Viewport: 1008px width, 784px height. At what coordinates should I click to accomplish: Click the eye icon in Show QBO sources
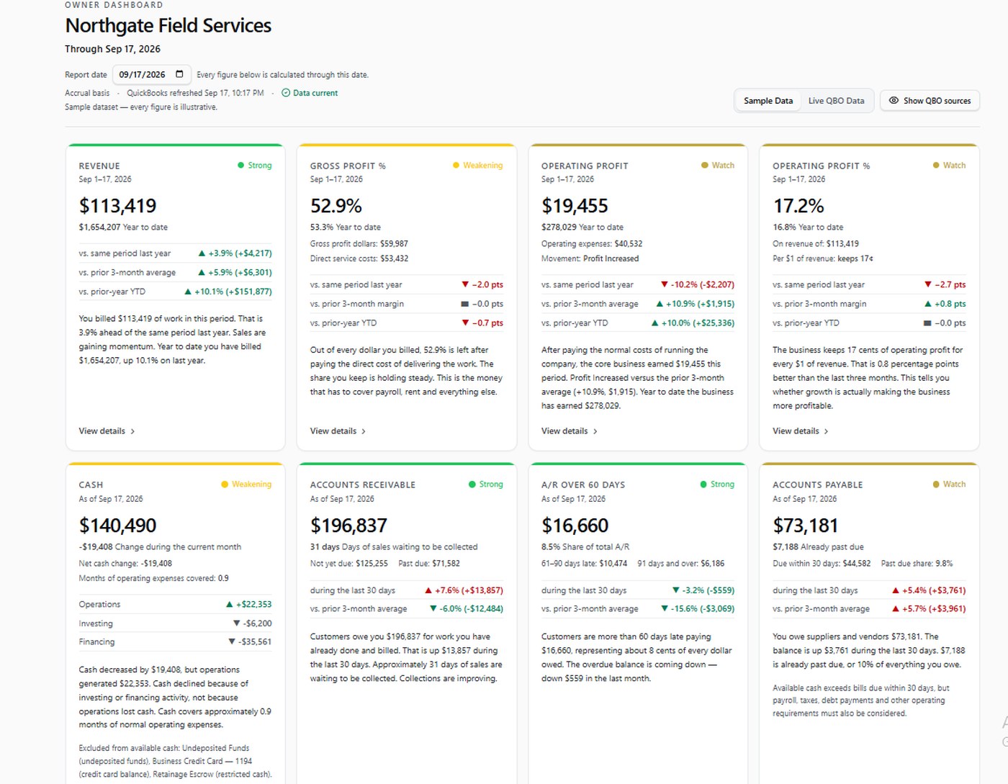894,101
